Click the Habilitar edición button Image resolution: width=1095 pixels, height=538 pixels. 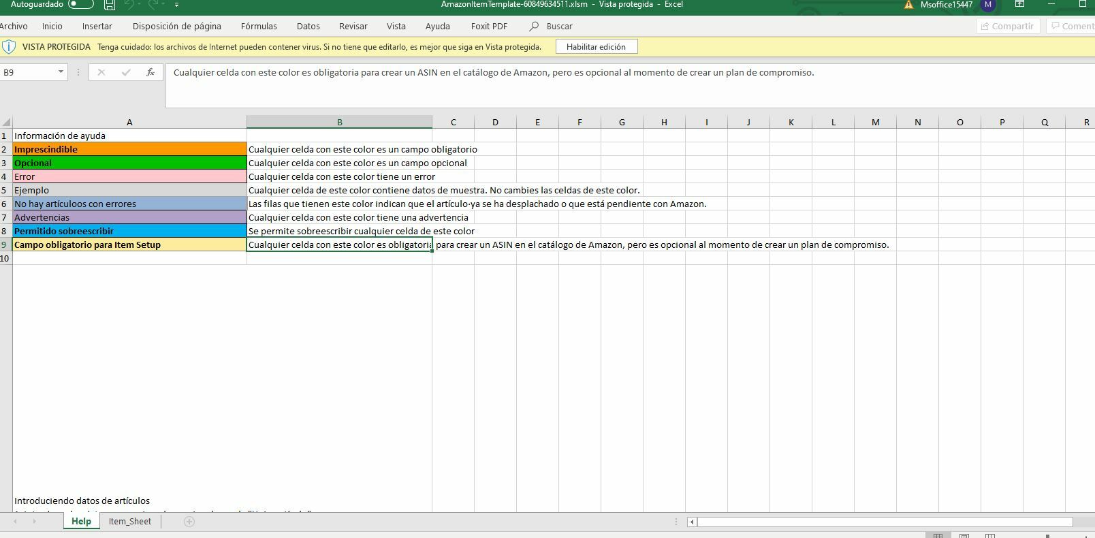[596, 46]
